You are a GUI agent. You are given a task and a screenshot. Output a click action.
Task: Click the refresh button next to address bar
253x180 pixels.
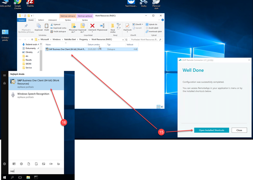point(126,40)
